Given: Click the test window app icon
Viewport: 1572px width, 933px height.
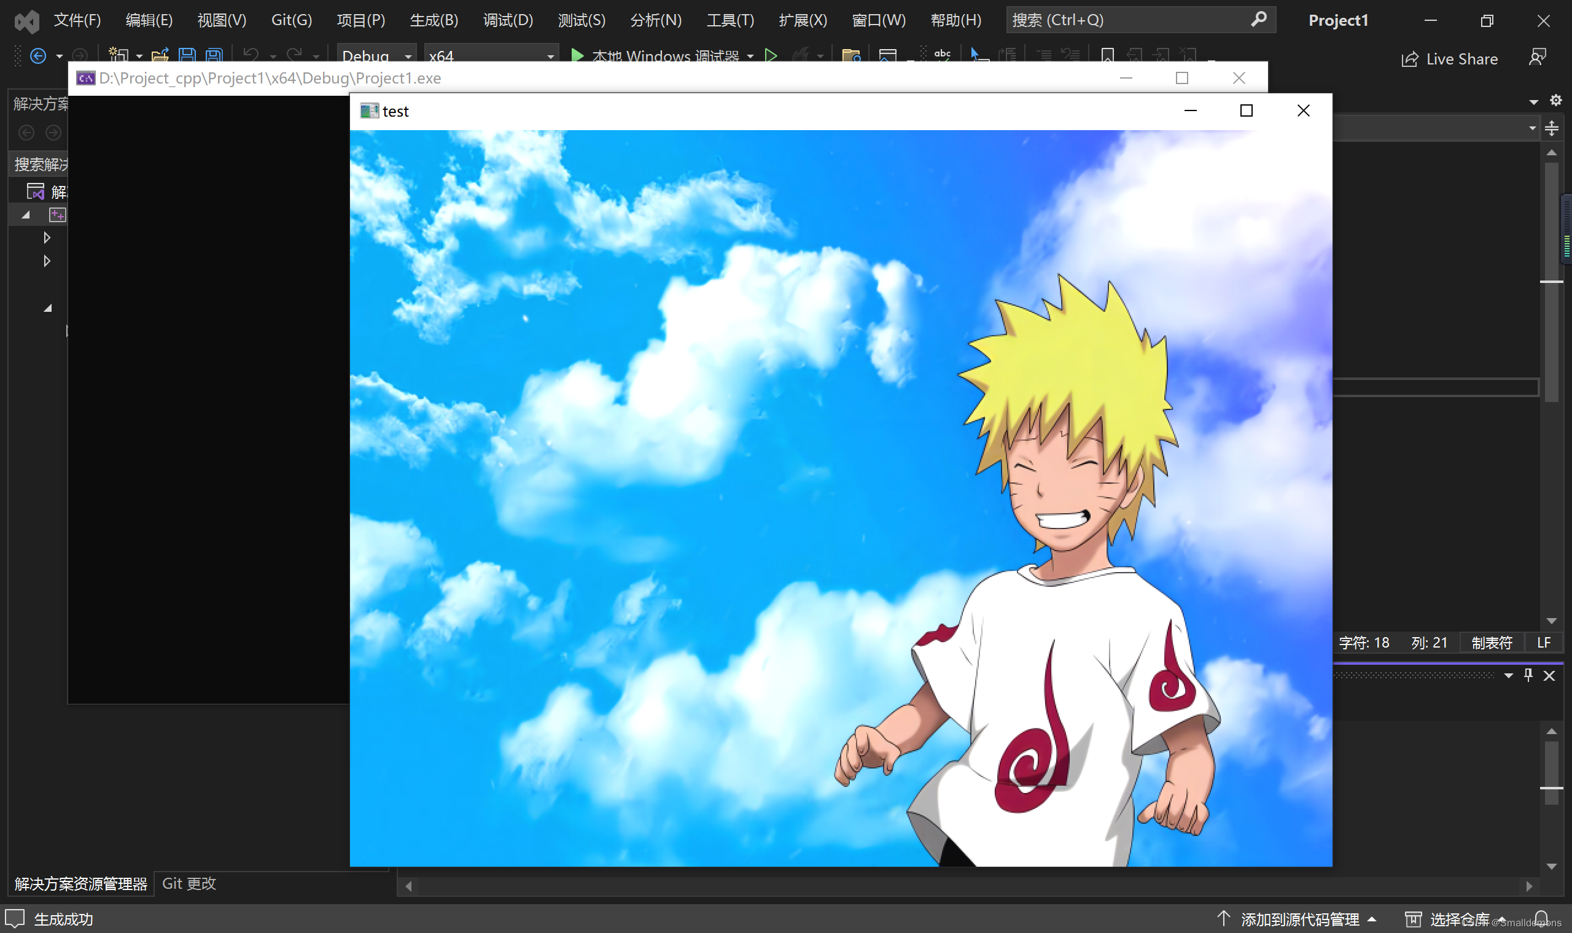Looking at the screenshot, I should pos(369,111).
